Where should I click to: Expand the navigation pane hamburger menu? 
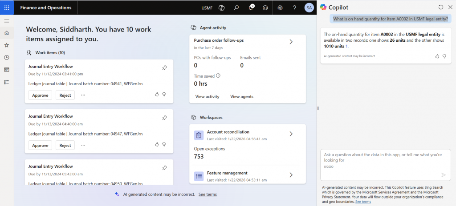pyautogui.click(x=7, y=21)
